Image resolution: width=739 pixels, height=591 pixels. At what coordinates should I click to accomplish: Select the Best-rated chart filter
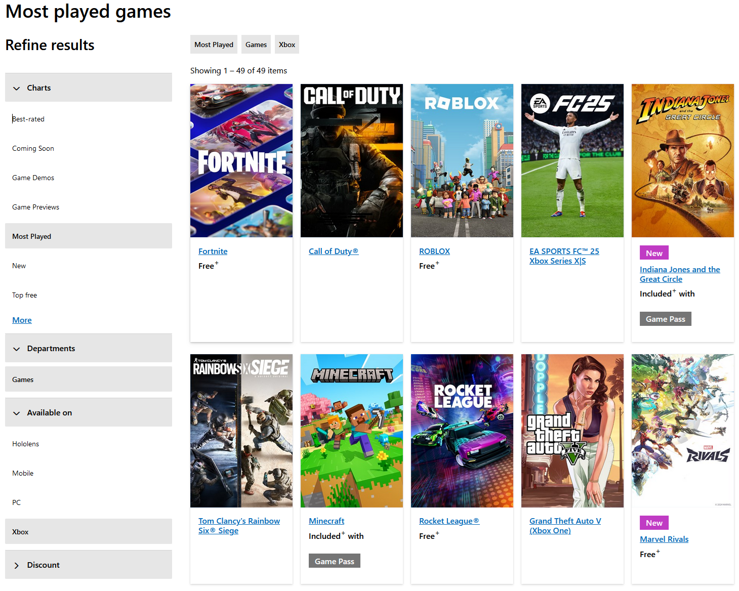coord(28,119)
